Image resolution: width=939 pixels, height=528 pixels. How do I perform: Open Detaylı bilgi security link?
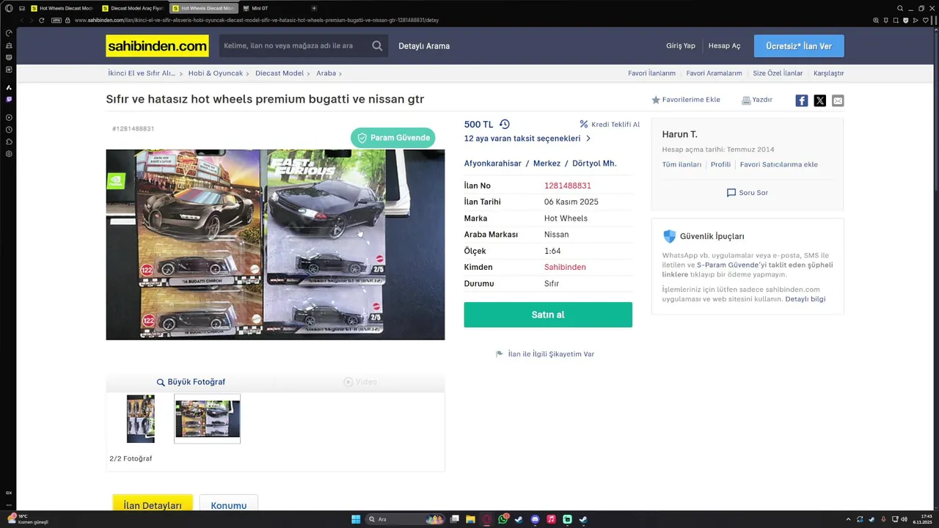805,299
